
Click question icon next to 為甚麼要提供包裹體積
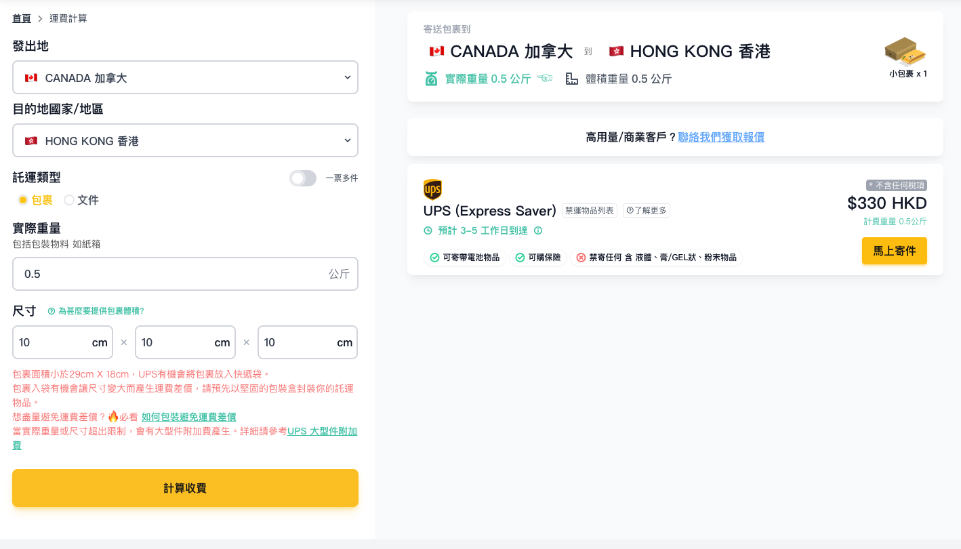pos(52,311)
